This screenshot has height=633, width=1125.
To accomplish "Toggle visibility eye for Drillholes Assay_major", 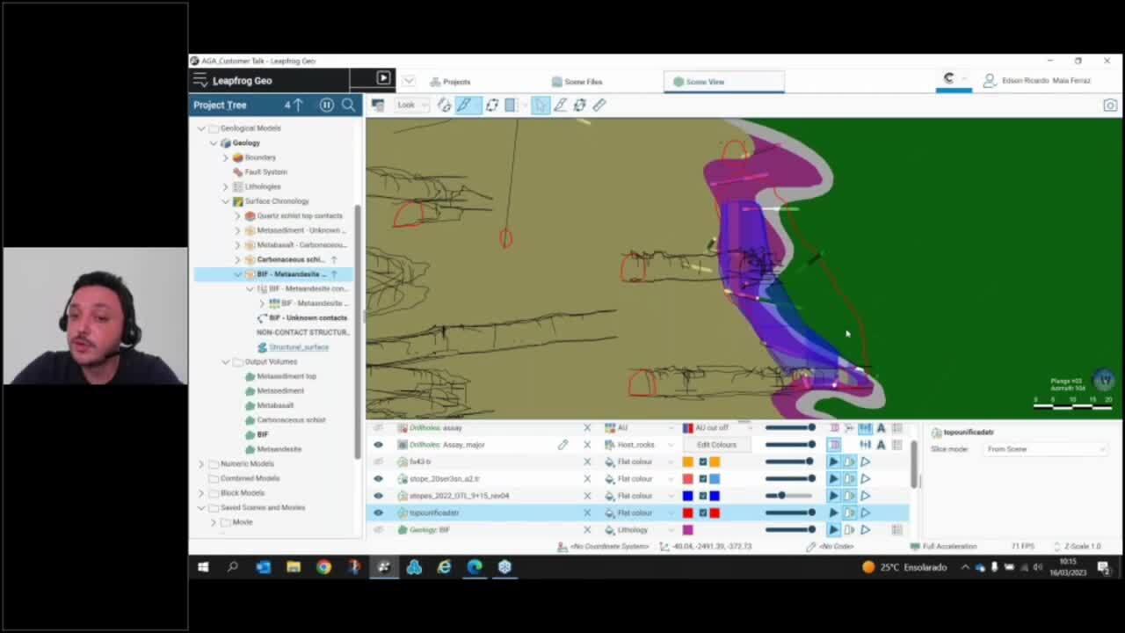I will pyautogui.click(x=378, y=445).
